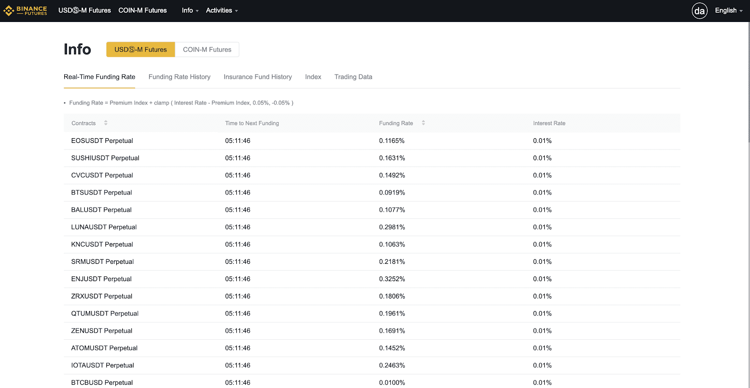
Task: Open the Insurance Fund History tab
Action: point(258,77)
